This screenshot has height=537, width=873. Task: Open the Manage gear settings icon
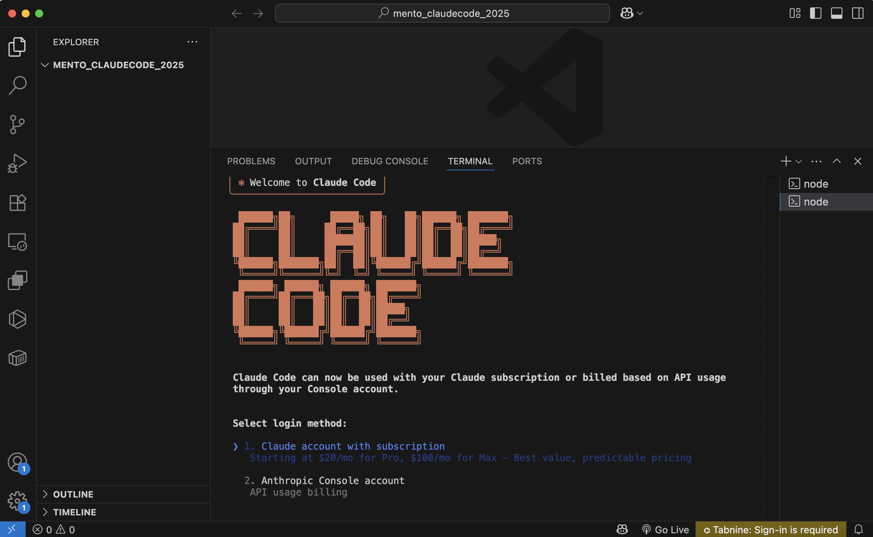pyautogui.click(x=17, y=501)
